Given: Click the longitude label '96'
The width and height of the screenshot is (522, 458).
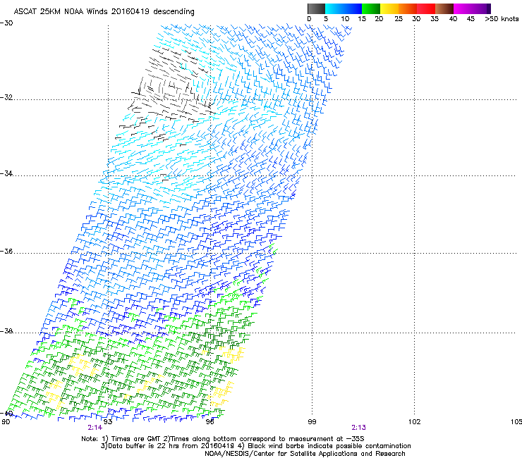Looking at the screenshot, I should [x=210, y=422].
